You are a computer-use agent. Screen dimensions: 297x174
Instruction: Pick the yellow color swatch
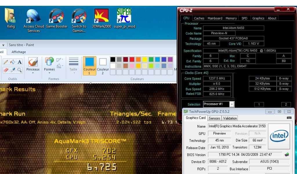[145, 59]
